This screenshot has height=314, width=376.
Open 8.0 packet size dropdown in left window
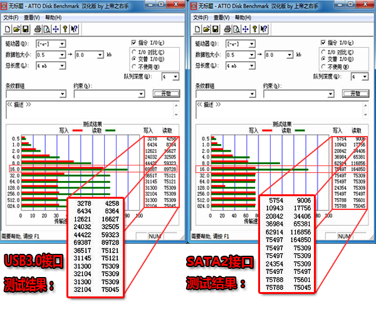coord(100,55)
